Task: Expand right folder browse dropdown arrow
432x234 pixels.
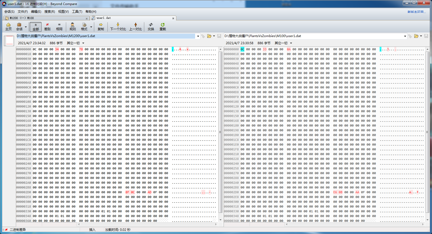Action: coord(421,36)
